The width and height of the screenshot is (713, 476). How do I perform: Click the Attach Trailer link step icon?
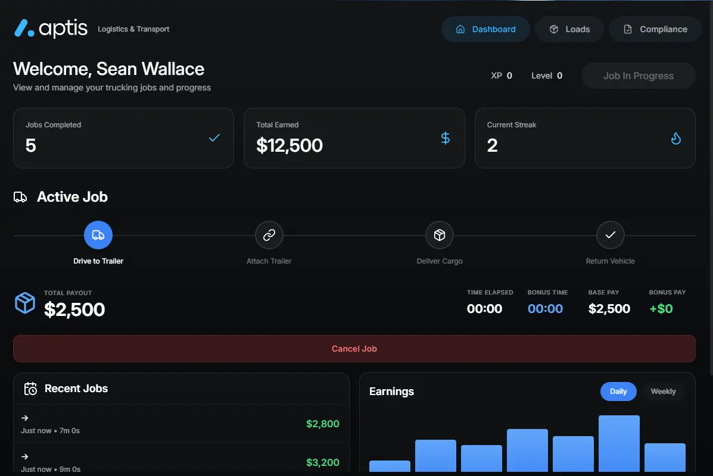point(269,235)
